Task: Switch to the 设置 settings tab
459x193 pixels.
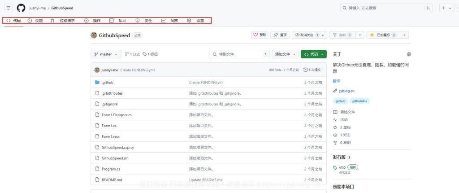Action: (195, 21)
